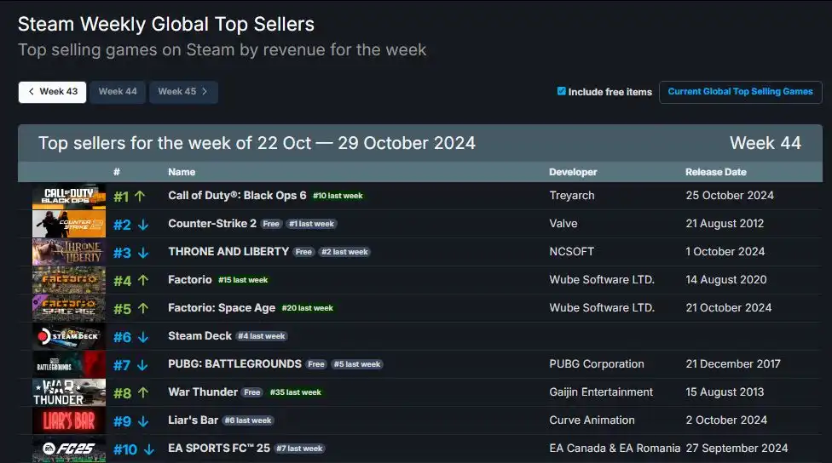The width and height of the screenshot is (832, 463).
Task: Switch to the Week 44 tab
Action: [118, 92]
